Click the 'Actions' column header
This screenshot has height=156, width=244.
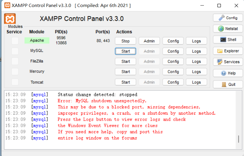pos(124,32)
